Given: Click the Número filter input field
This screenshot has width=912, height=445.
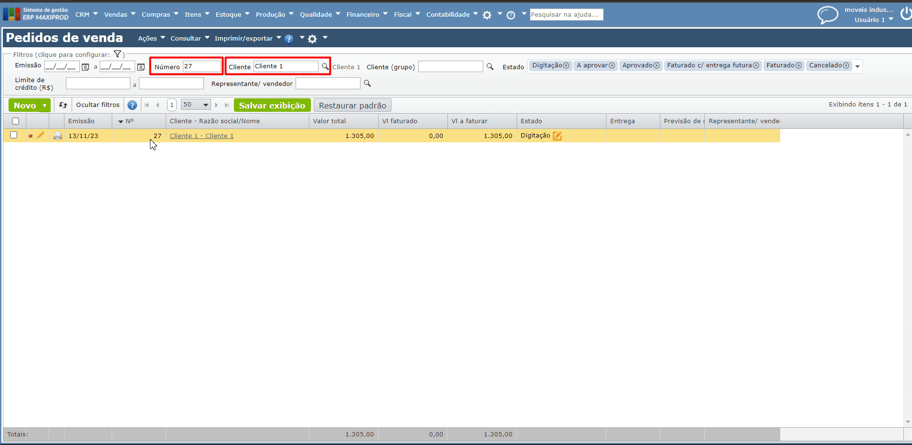Looking at the screenshot, I should point(202,66).
